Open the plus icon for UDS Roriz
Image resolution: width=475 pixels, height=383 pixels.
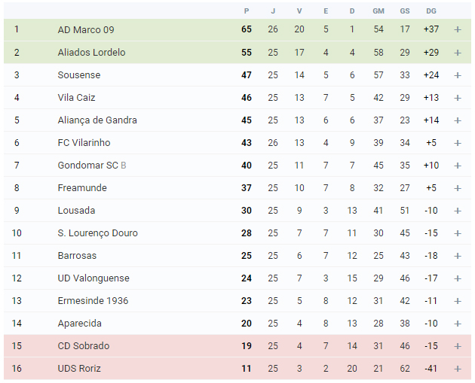[x=458, y=369]
